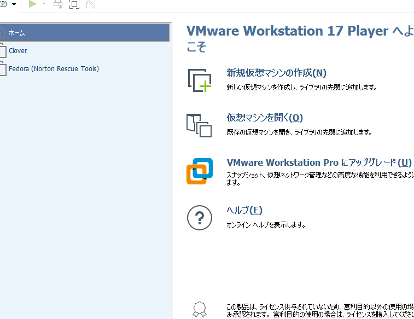Click the text 既存の仮想マシンを開き、ライブラリの先頭に追加します。
This screenshot has width=414, height=319.
pyautogui.click(x=299, y=132)
